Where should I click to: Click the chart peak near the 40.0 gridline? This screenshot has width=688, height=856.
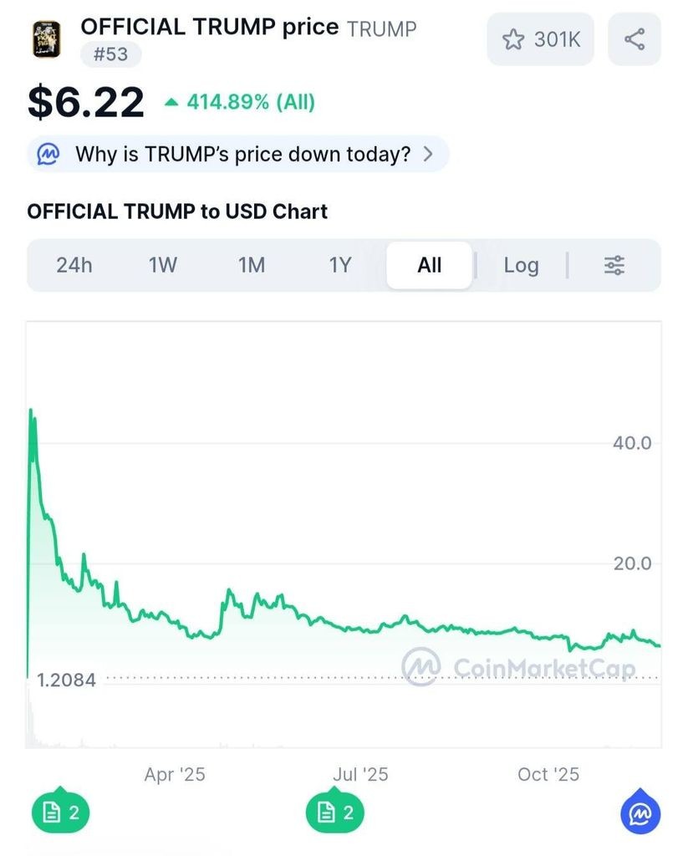click(32, 411)
